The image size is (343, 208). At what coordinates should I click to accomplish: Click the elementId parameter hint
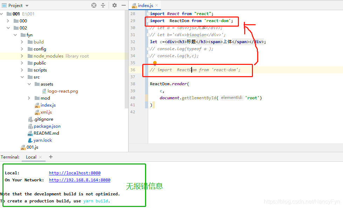pos(232,98)
